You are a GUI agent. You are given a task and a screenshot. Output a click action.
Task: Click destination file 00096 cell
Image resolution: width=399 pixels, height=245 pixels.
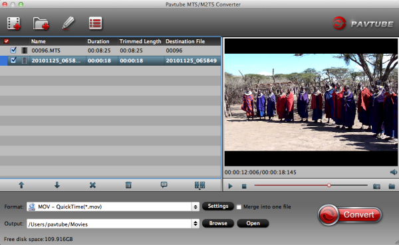point(174,50)
